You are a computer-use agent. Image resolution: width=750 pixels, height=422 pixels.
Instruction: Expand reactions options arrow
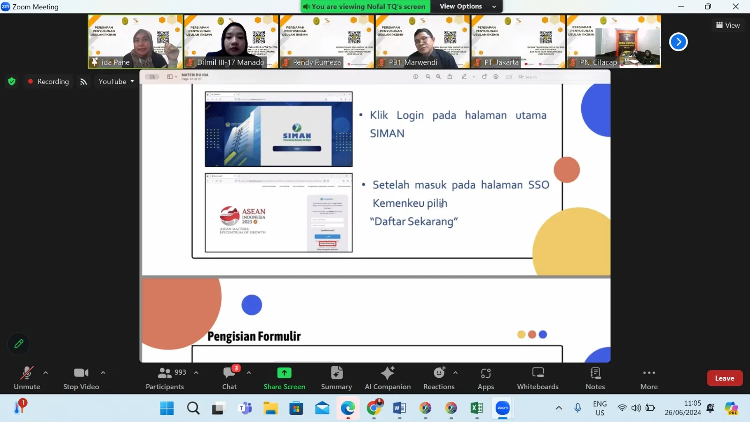pyautogui.click(x=455, y=373)
